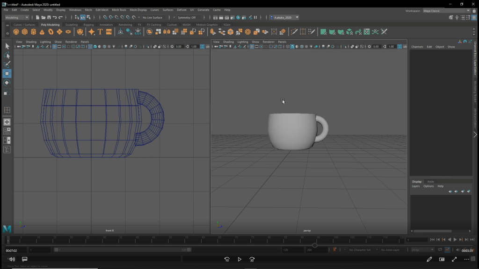Activate the Select tool arrow in toolbox
Screen dimensions: 479x269
point(7,46)
